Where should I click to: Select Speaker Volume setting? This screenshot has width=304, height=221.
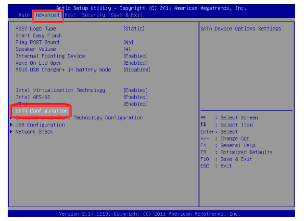coord(36,49)
